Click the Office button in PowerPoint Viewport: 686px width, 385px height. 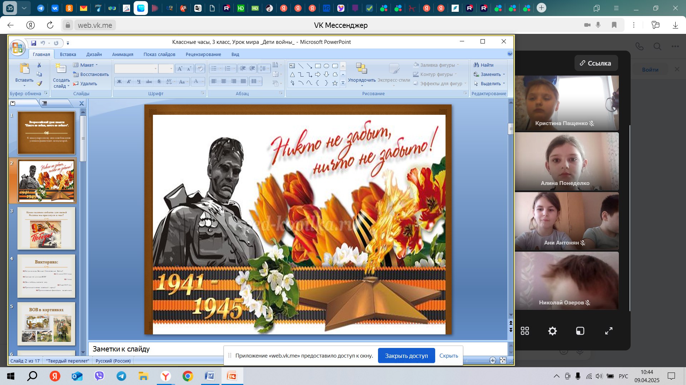pyautogui.click(x=17, y=48)
